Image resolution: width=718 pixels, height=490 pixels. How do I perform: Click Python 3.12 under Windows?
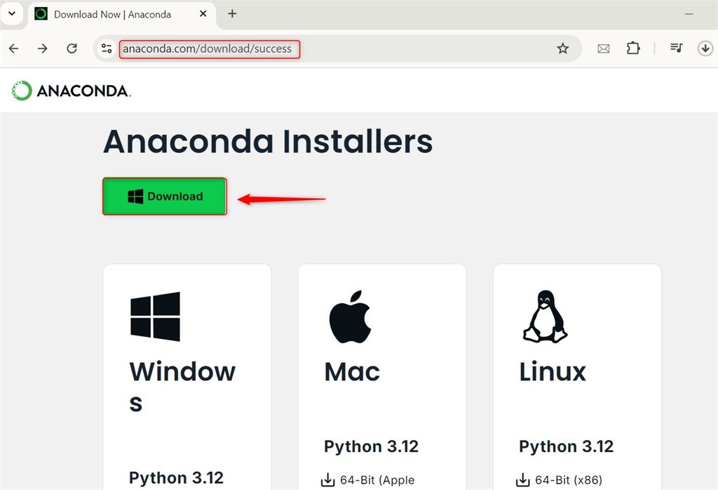tap(176, 477)
